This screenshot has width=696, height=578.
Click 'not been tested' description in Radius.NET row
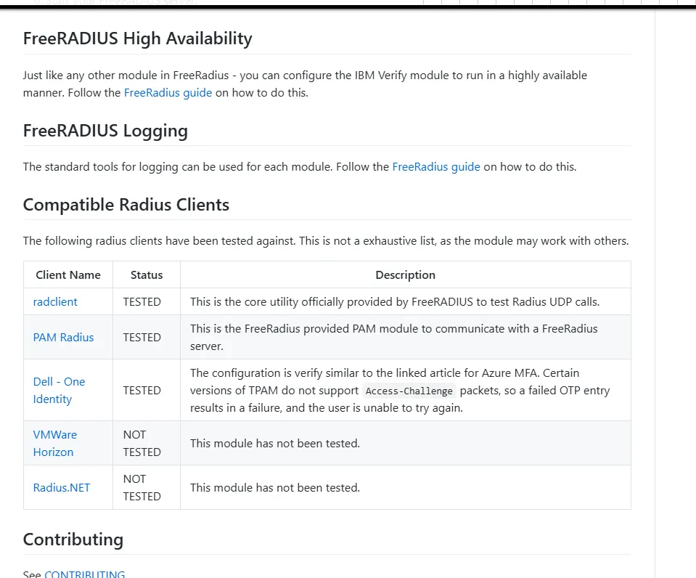coord(275,487)
